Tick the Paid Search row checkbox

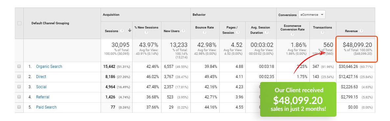point(19,107)
